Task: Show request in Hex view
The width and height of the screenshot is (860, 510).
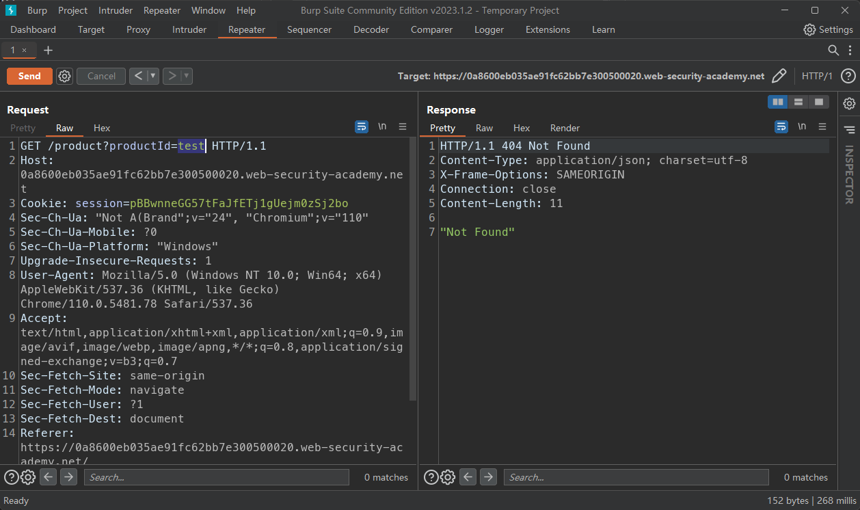Action: pyautogui.click(x=102, y=128)
